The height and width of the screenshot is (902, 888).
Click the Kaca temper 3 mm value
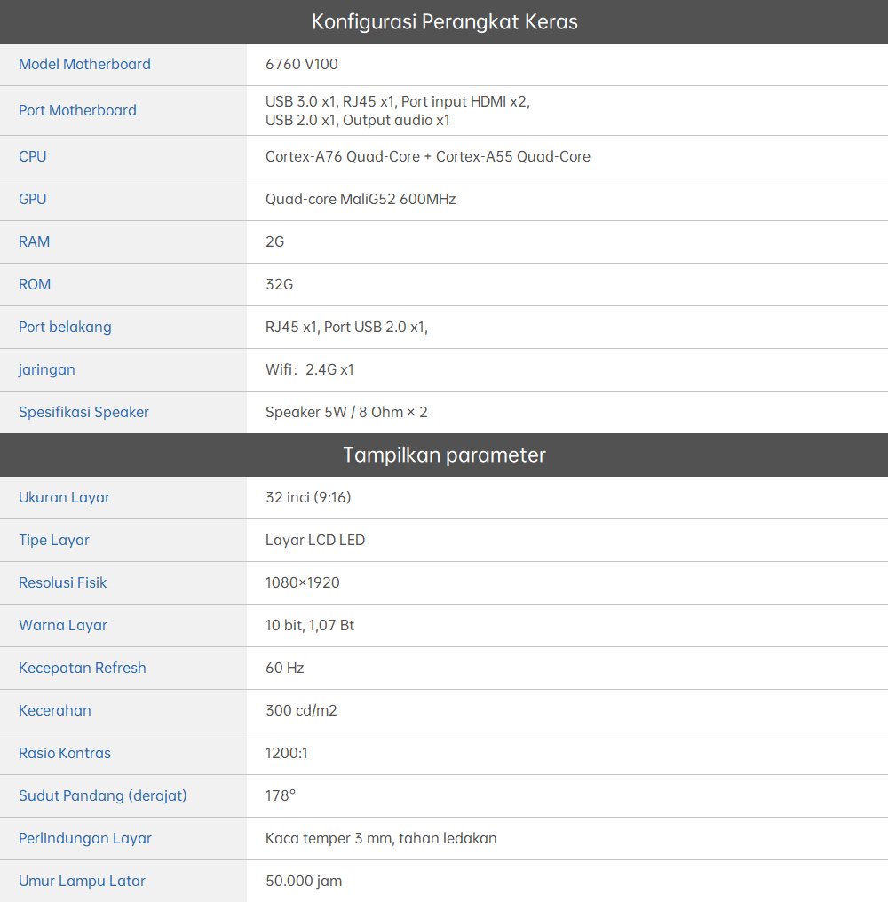point(380,838)
